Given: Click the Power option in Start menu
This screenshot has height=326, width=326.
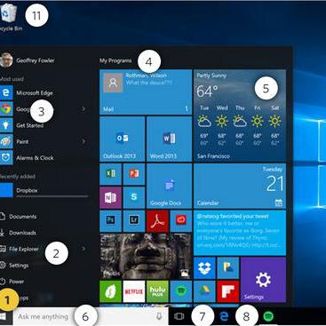Looking at the screenshot, I should 12,282.
